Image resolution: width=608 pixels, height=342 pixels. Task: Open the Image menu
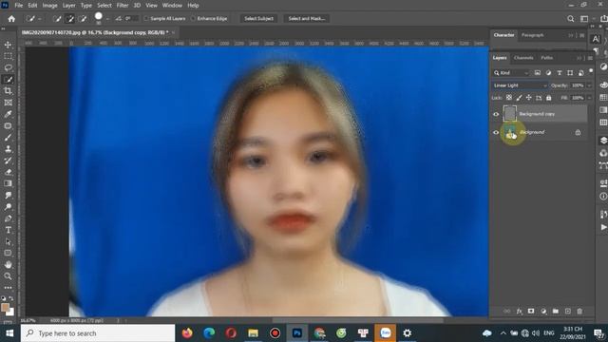pos(49,6)
